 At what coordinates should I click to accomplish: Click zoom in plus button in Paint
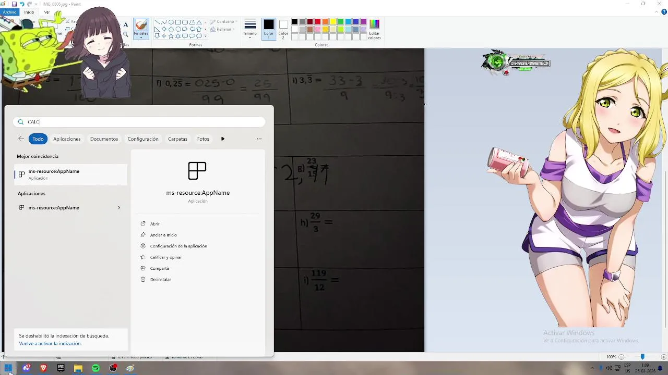click(664, 357)
